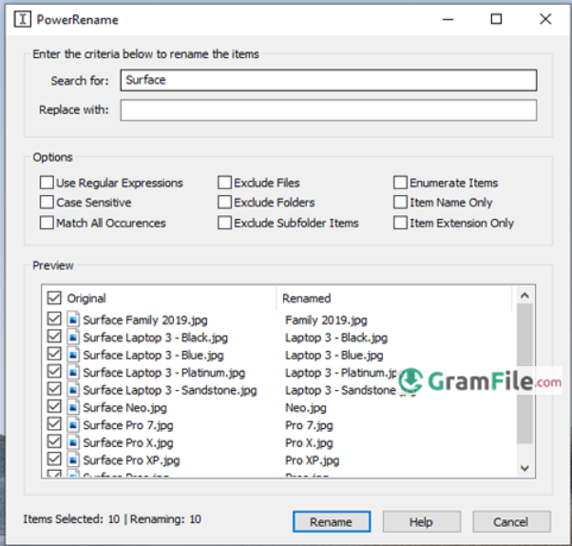Click the Search for text field
Image resolution: width=572 pixels, height=546 pixels.
click(x=329, y=80)
